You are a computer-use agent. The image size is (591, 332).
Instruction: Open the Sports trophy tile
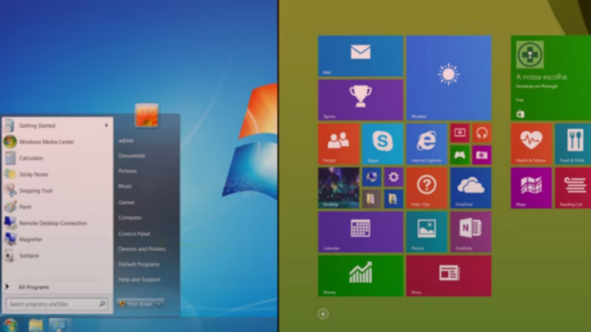360,100
